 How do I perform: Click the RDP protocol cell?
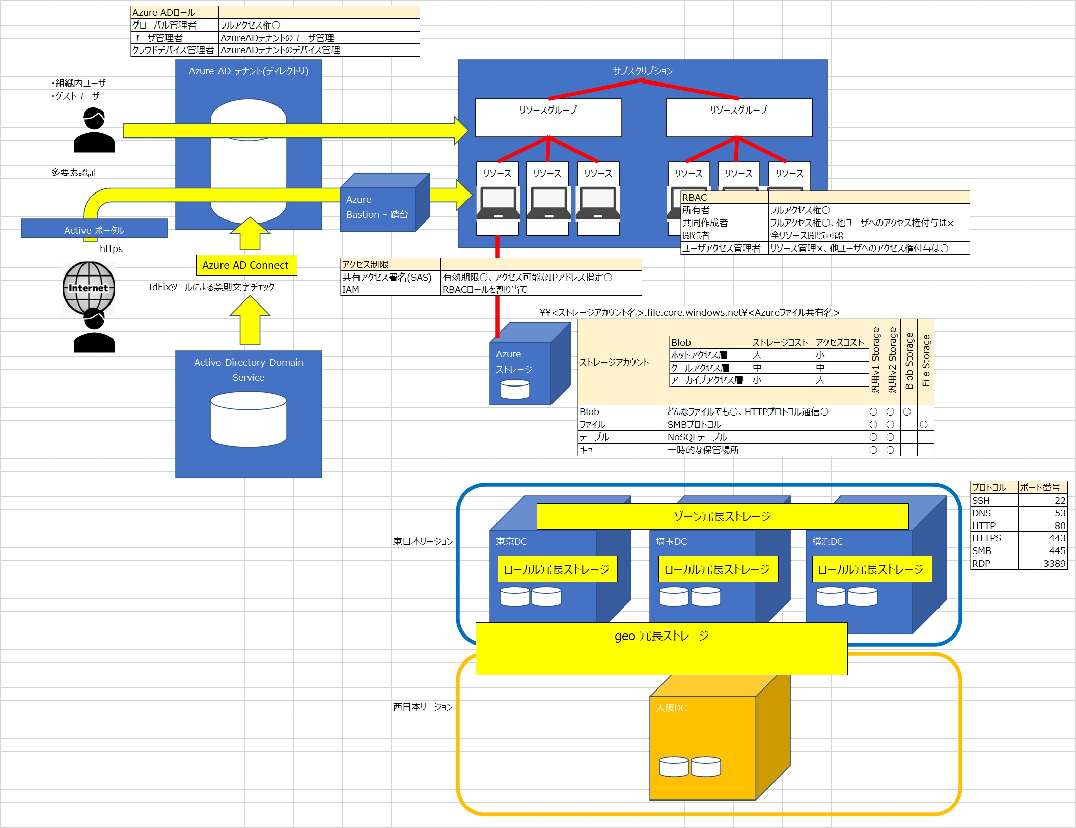(995, 563)
